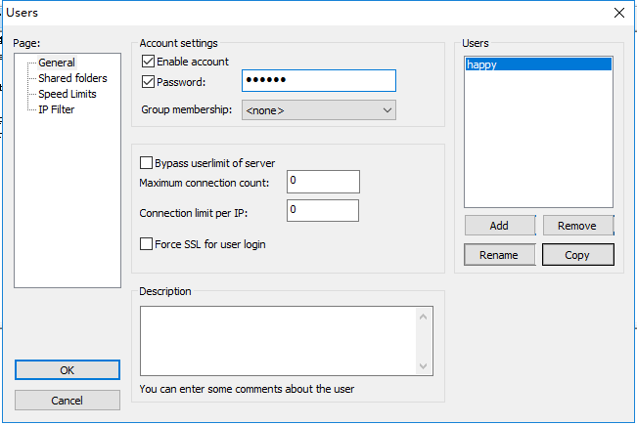Uncheck the Password checkbox

coord(149,82)
